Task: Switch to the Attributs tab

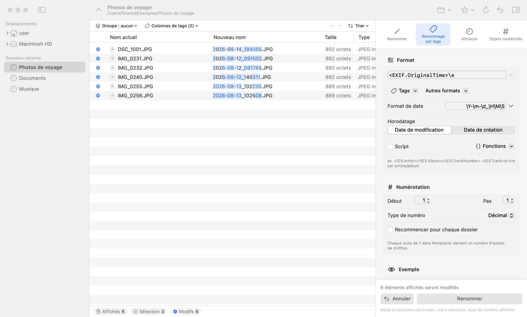Action: pyautogui.click(x=469, y=34)
